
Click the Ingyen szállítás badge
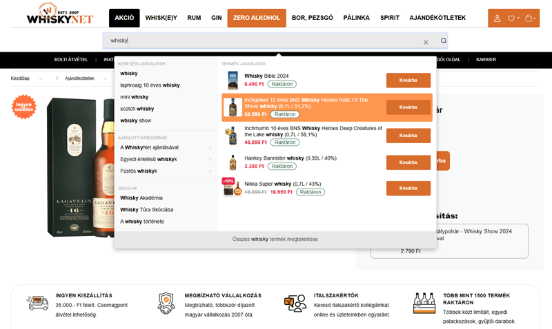[23, 107]
